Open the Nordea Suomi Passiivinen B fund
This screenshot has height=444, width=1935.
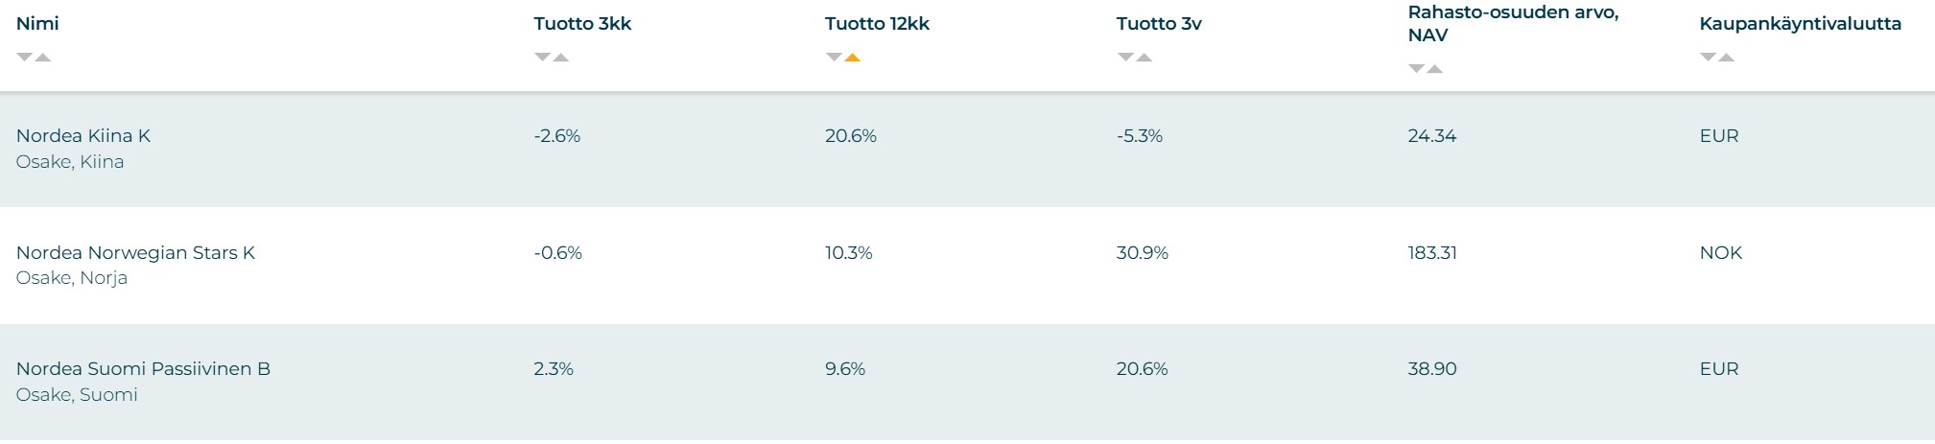pos(143,368)
